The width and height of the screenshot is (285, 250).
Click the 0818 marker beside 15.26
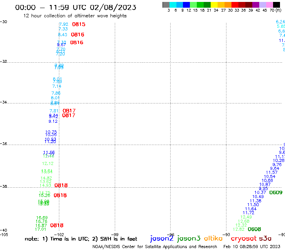coord(60,195)
